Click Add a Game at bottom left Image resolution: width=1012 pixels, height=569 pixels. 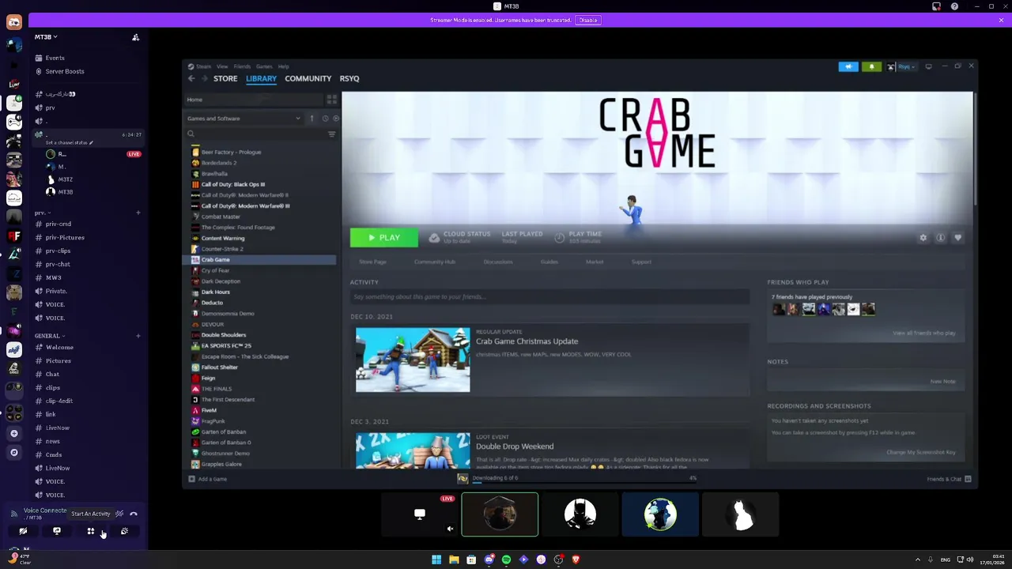[x=207, y=479]
